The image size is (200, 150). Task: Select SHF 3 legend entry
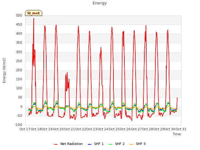137,144
